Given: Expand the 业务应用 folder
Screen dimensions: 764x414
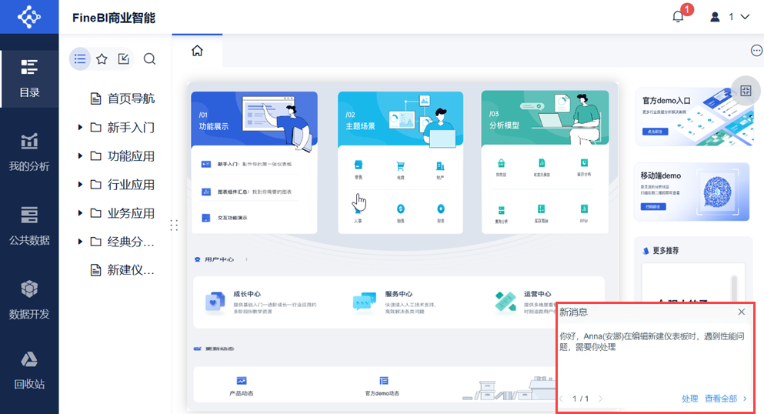Looking at the screenshot, I should click(x=80, y=213).
